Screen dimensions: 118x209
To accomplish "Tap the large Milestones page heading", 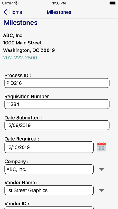I will point(21,23).
